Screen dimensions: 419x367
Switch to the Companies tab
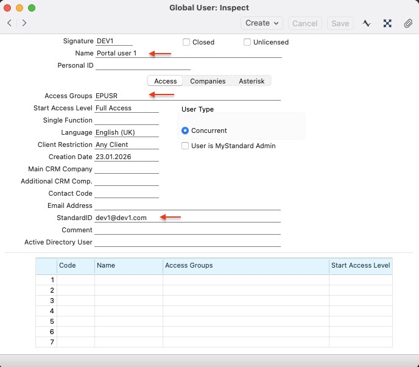coord(208,81)
